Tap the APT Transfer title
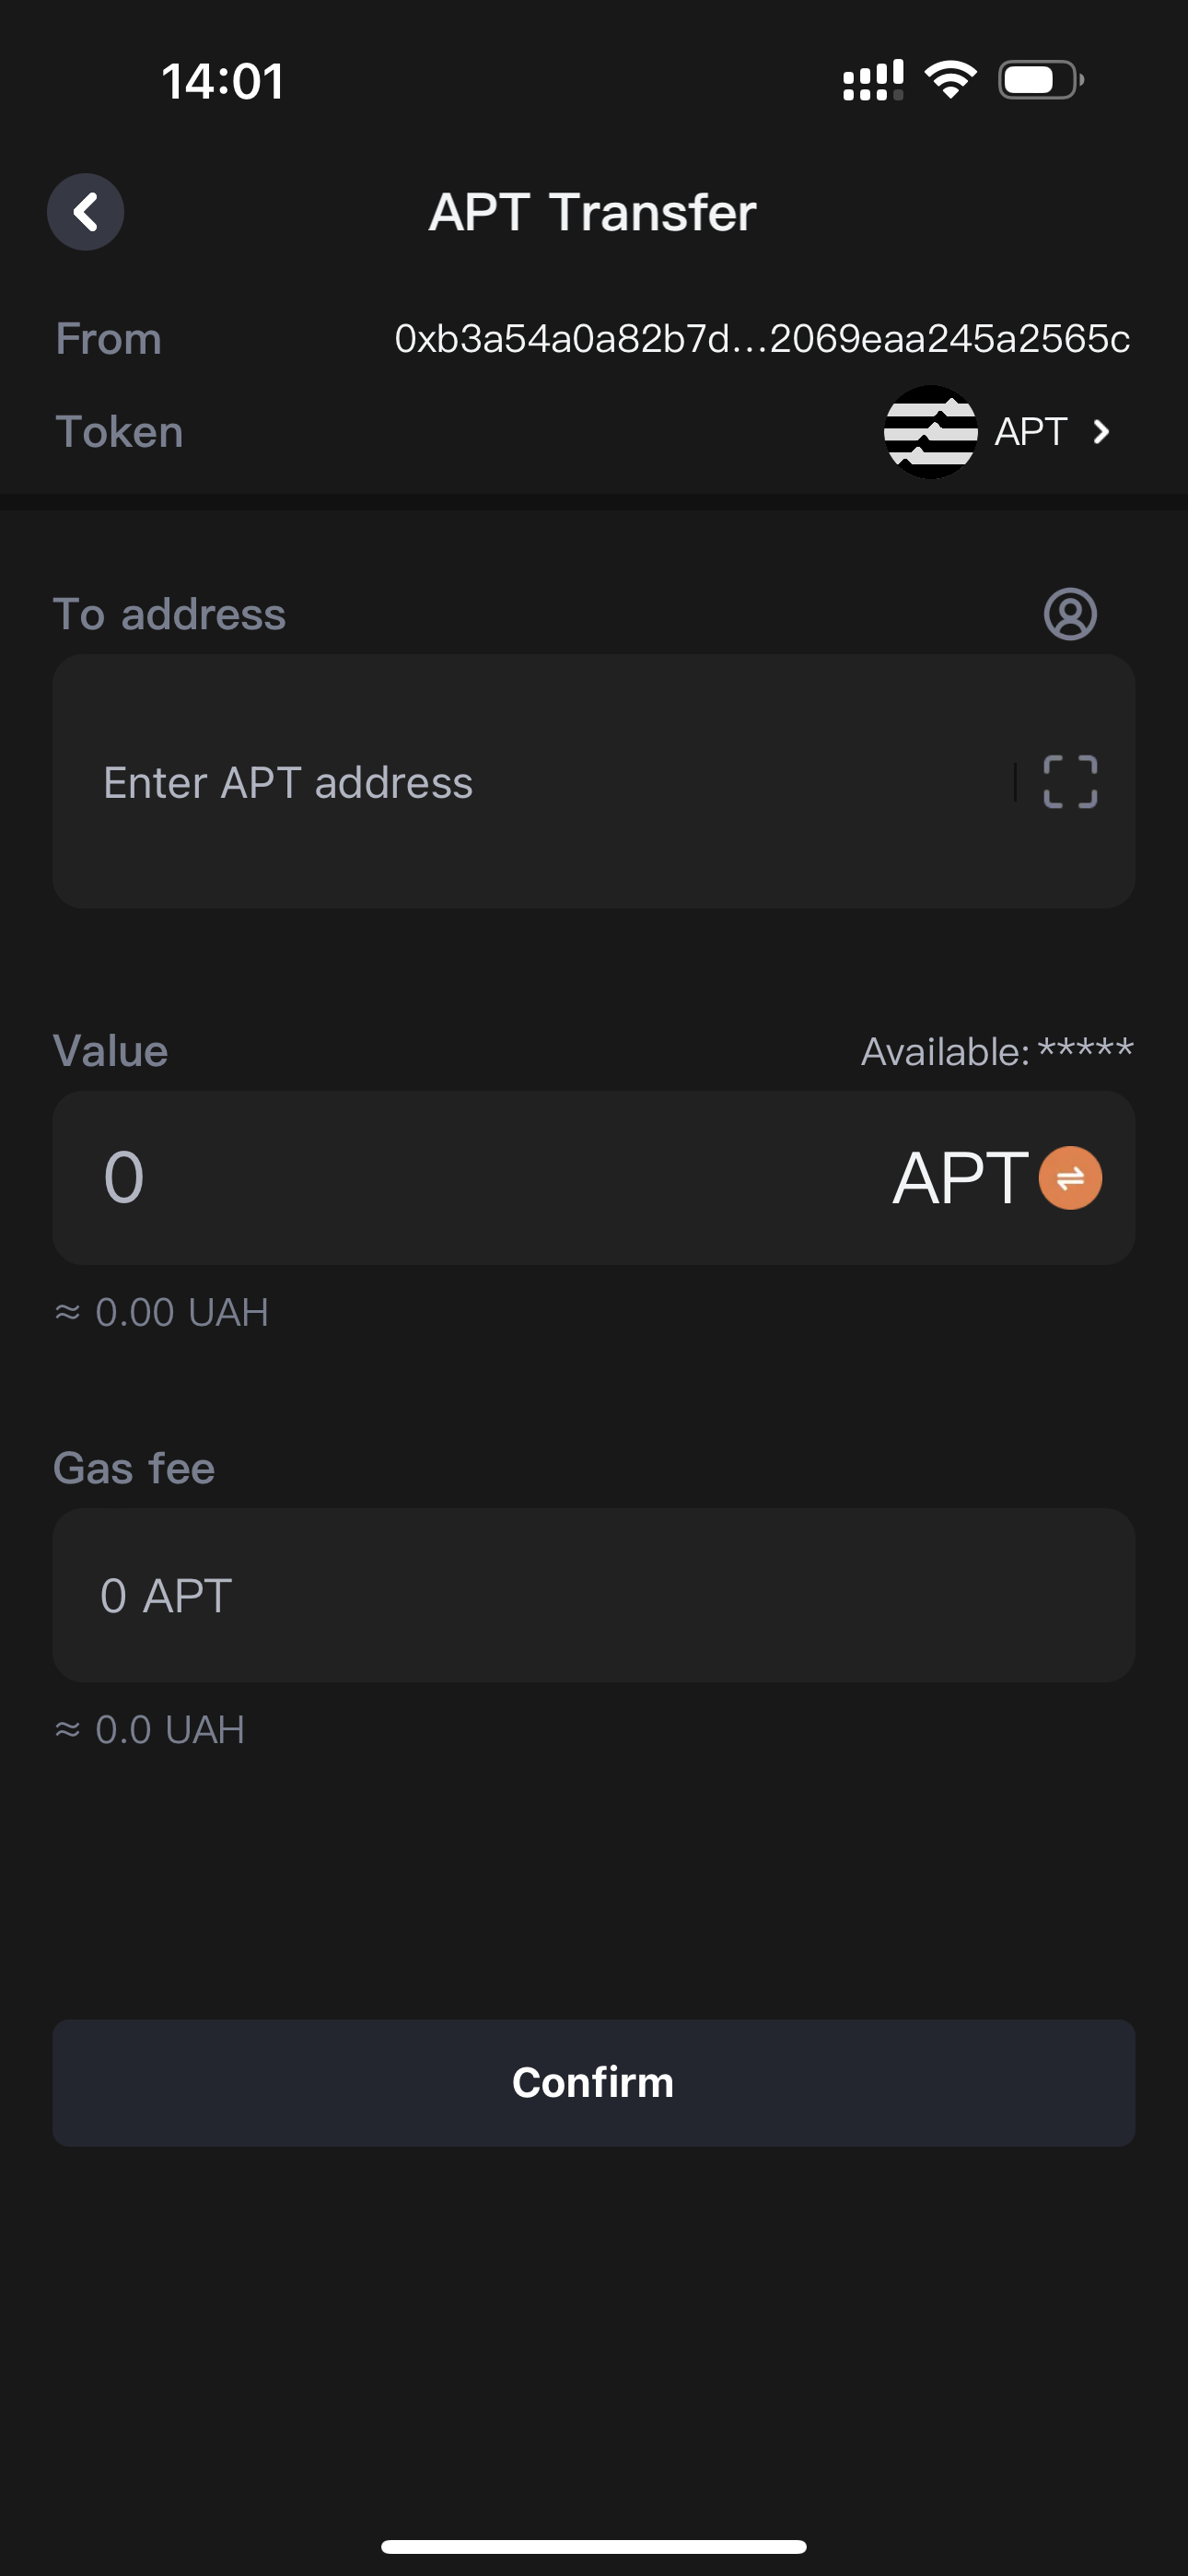Screen dimensions: 1188x2576 click(593, 212)
